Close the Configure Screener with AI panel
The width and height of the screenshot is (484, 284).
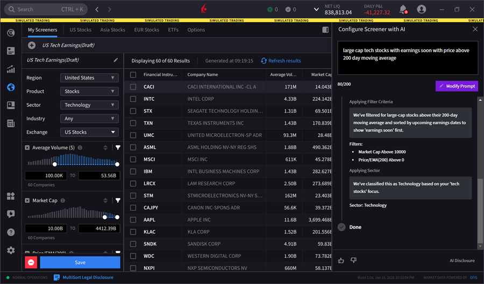point(475,30)
